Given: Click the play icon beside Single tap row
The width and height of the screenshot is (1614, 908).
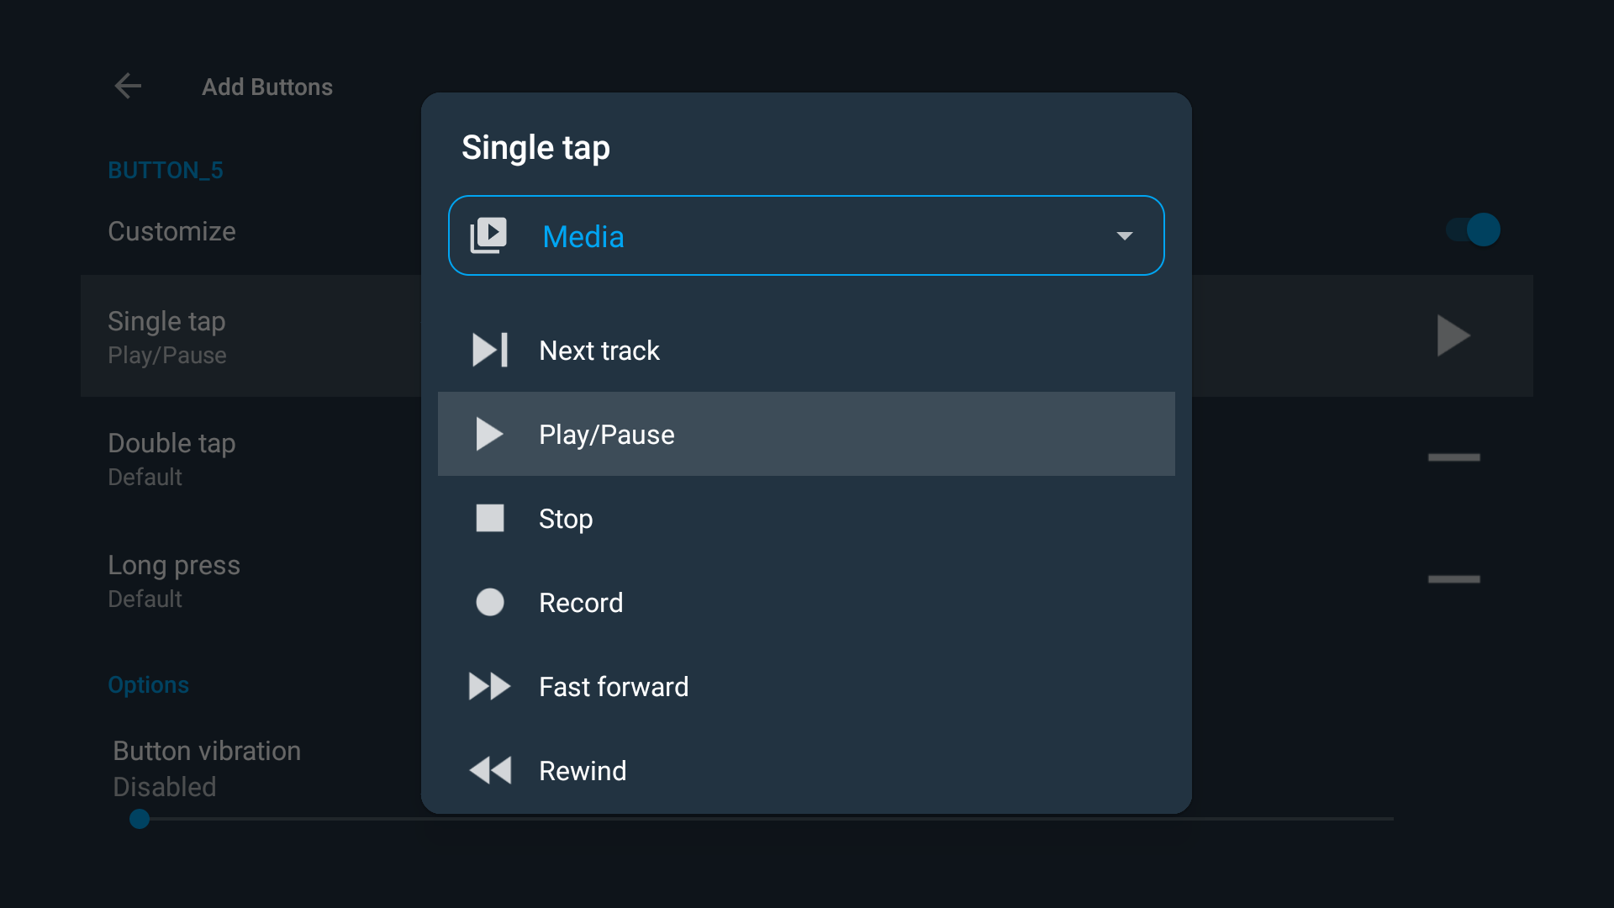Looking at the screenshot, I should [x=1453, y=336].
